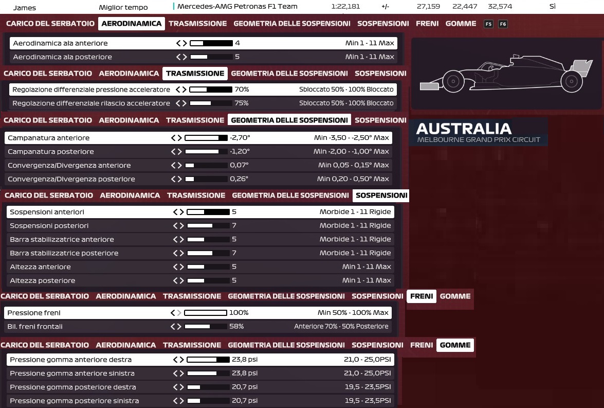Open GOMME tab beside the F5 key
This screenshot has width=604, height=408.
point(461,24)
